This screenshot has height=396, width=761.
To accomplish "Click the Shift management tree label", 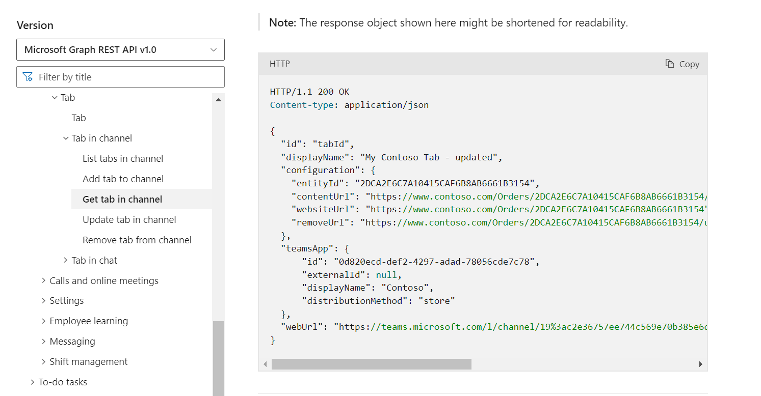I will 89,361.
